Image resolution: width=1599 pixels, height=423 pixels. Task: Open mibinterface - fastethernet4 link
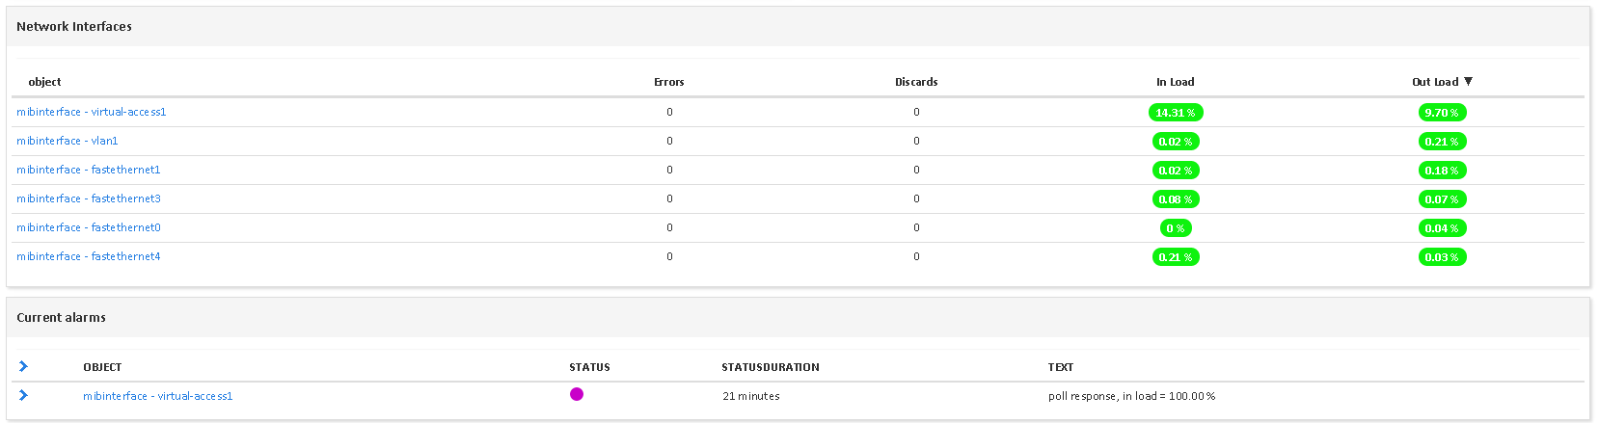coord(89,256)
